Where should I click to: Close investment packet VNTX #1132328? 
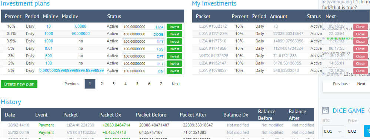click(360, 56)
